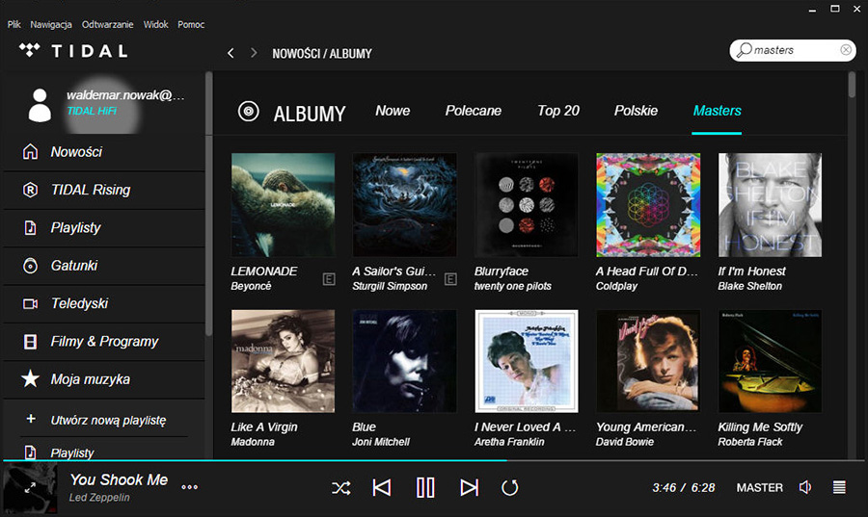
Task: Toggle shuffle playback
Action: point(341,488)
